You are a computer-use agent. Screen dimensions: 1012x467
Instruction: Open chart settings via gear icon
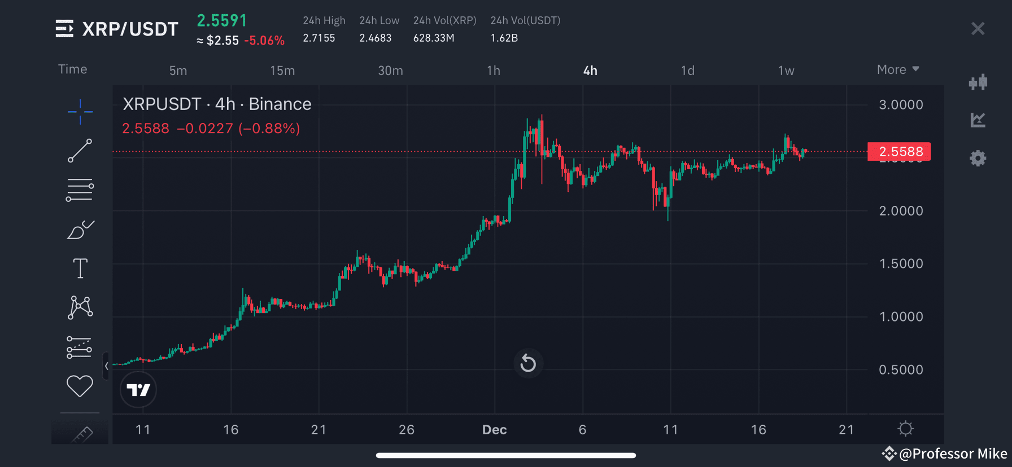click(979, 158)
